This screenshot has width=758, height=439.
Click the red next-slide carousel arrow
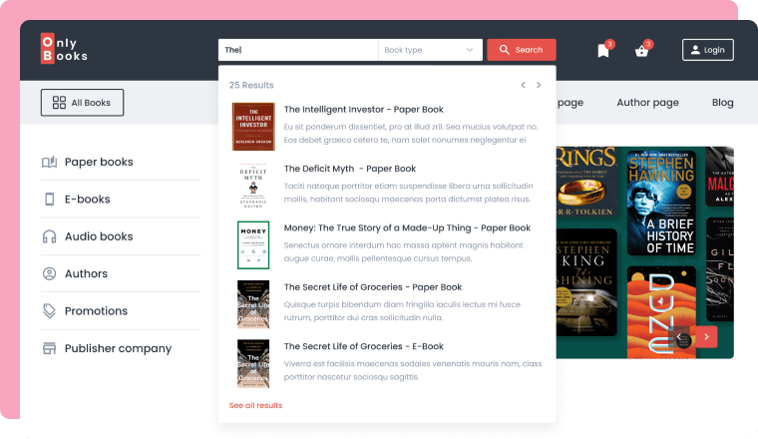click(706, 337)
